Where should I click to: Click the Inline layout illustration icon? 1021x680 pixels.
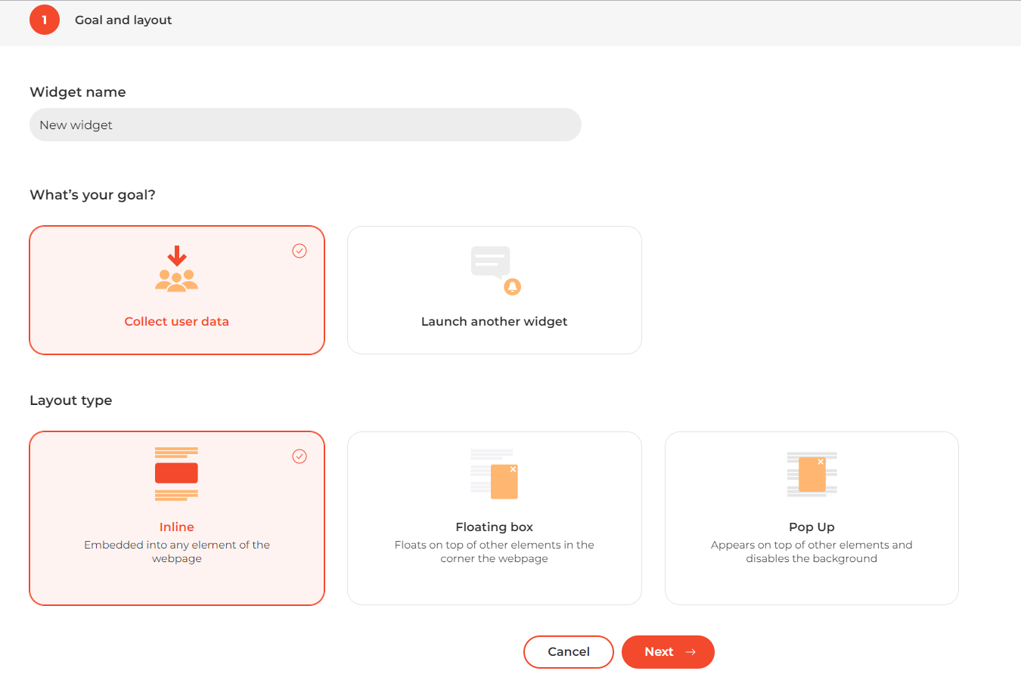176,474
